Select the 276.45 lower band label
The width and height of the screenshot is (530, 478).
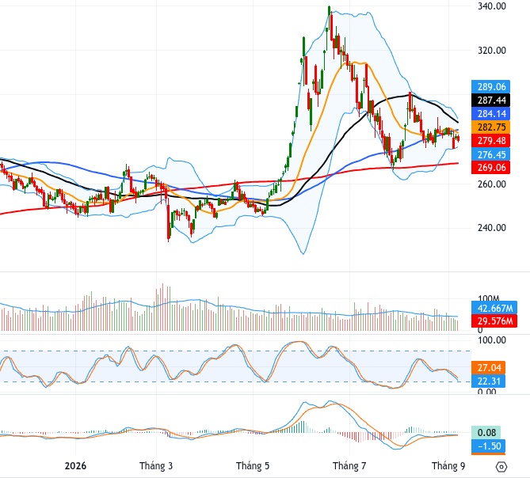tap(491, 154)
